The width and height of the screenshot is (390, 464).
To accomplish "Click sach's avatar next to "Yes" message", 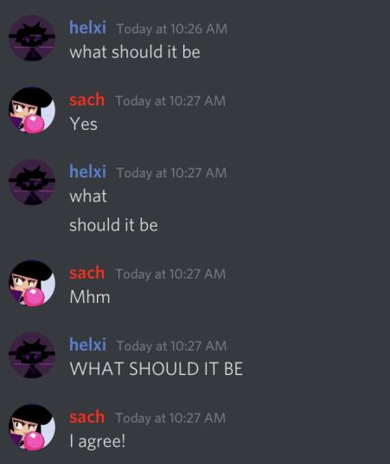I will (32, 110).
